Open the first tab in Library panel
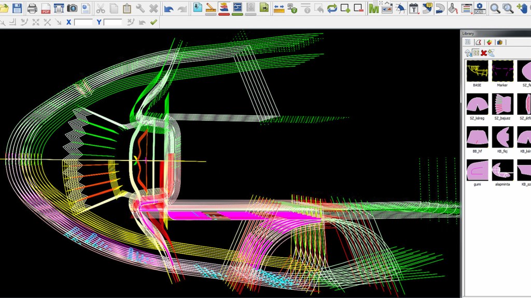Screen dimensions: 531x298 click(x=468, y=42)
